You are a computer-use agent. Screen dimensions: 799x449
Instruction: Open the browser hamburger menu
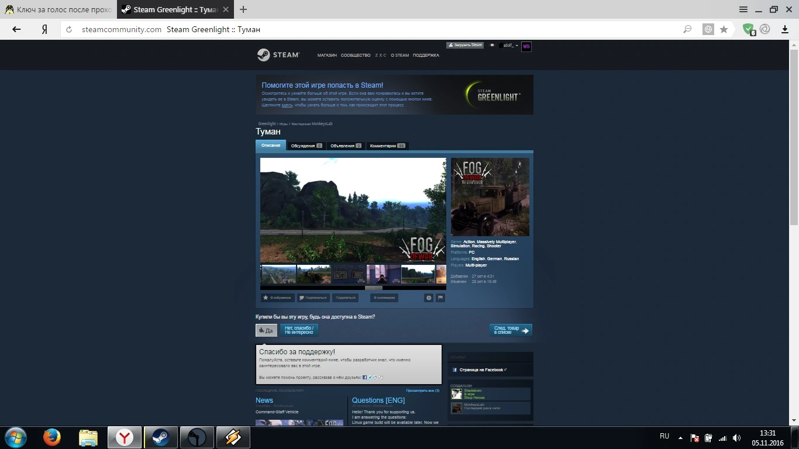(743, 9)
